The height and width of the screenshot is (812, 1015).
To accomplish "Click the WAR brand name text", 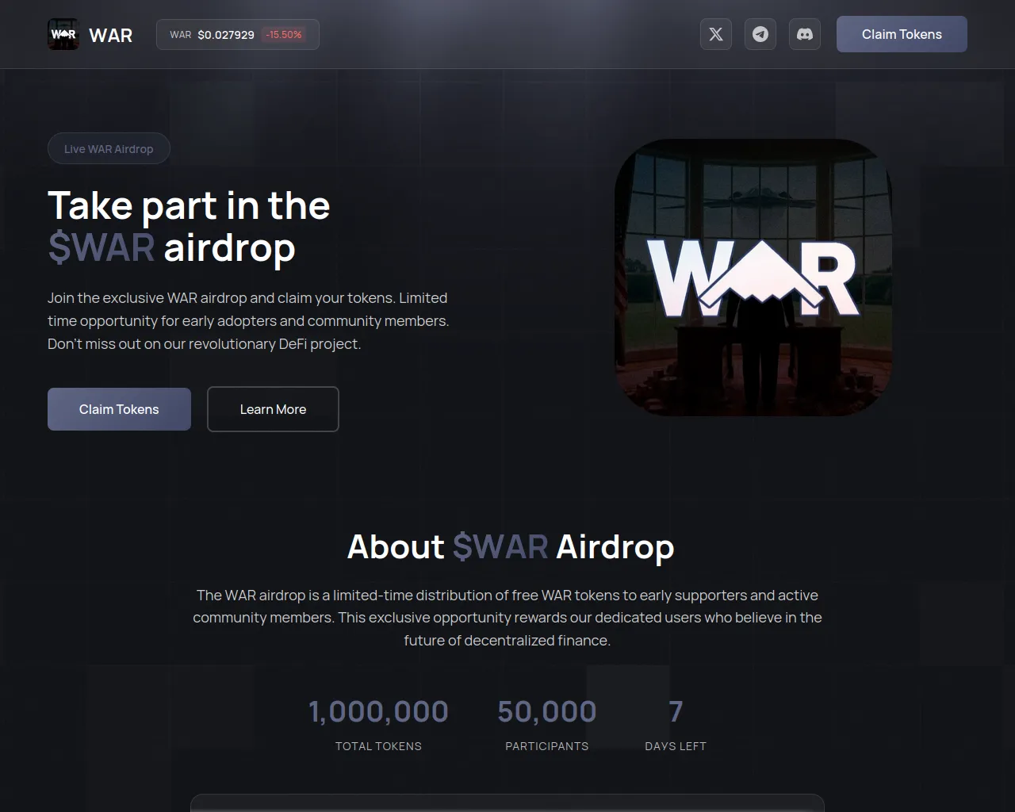I will pos(111,35).
